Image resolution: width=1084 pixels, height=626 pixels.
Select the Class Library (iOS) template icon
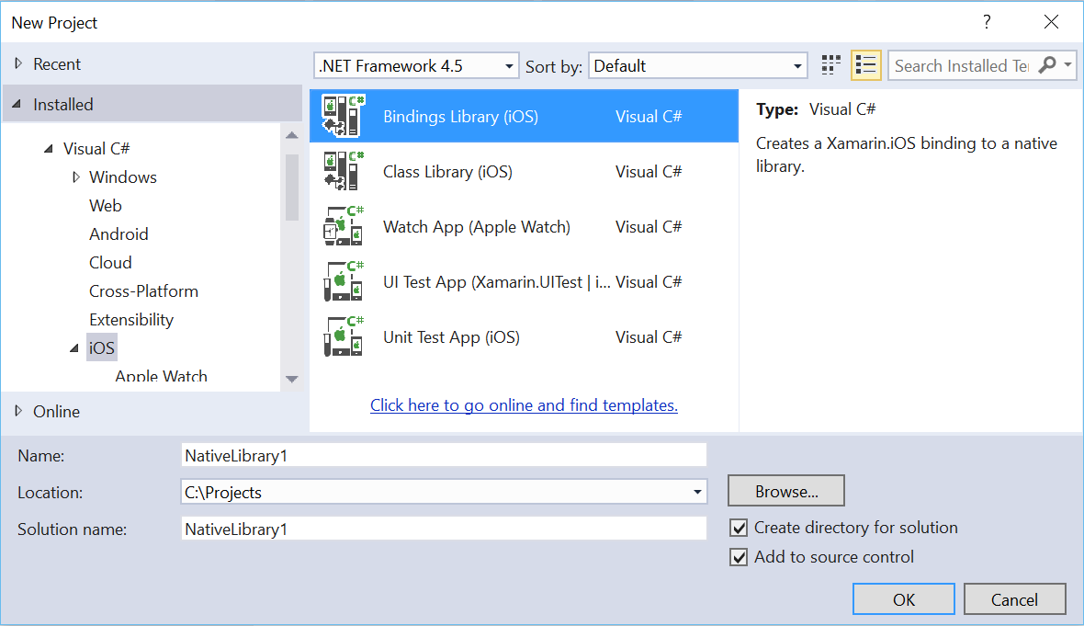(344, 171)
